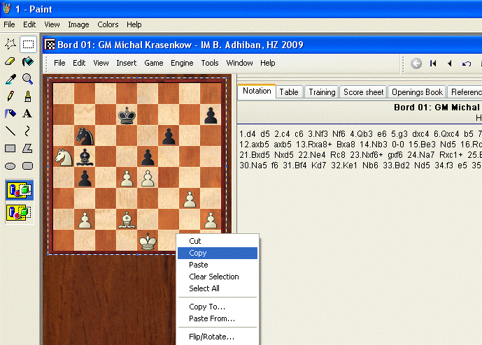Open Paint's Colors menu
The image size is (482, 345).
tap(108, 24)
